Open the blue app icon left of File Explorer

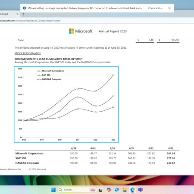point(117,190)
